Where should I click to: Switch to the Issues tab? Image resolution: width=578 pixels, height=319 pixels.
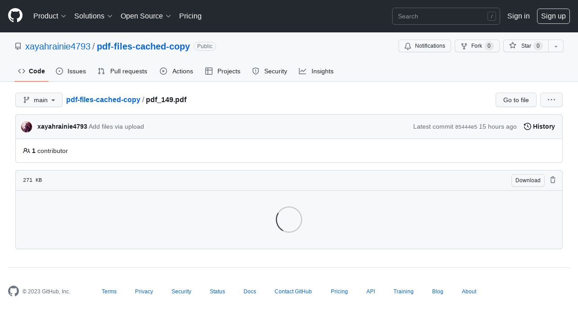point(71,71)
